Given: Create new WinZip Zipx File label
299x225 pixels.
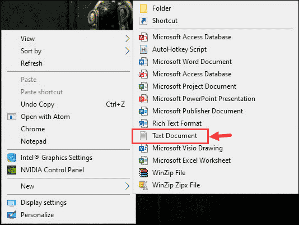Looking at the screenshot, I should click(x=176, y=185).
